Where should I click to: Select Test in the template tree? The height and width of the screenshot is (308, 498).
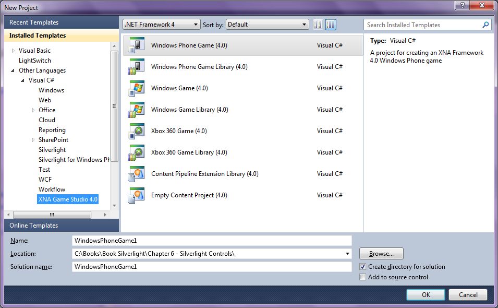point(44,170)
